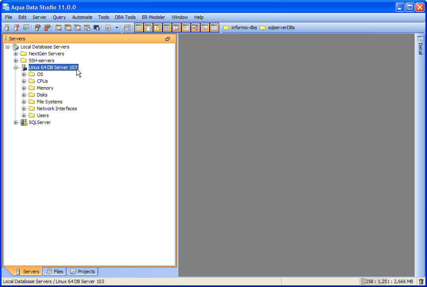Open the Automate menu
Image resolution: width=427 pixels, height=287 pixels.
(x=82, y=17)
